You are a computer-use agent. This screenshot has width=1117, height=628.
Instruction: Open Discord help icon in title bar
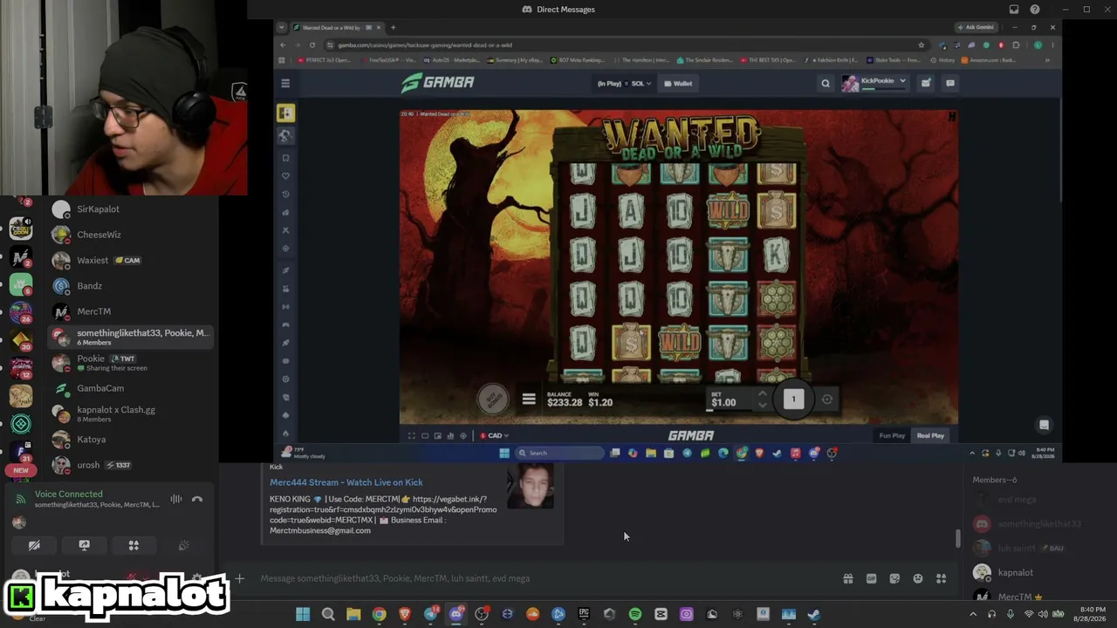[x=1035, y=10]
